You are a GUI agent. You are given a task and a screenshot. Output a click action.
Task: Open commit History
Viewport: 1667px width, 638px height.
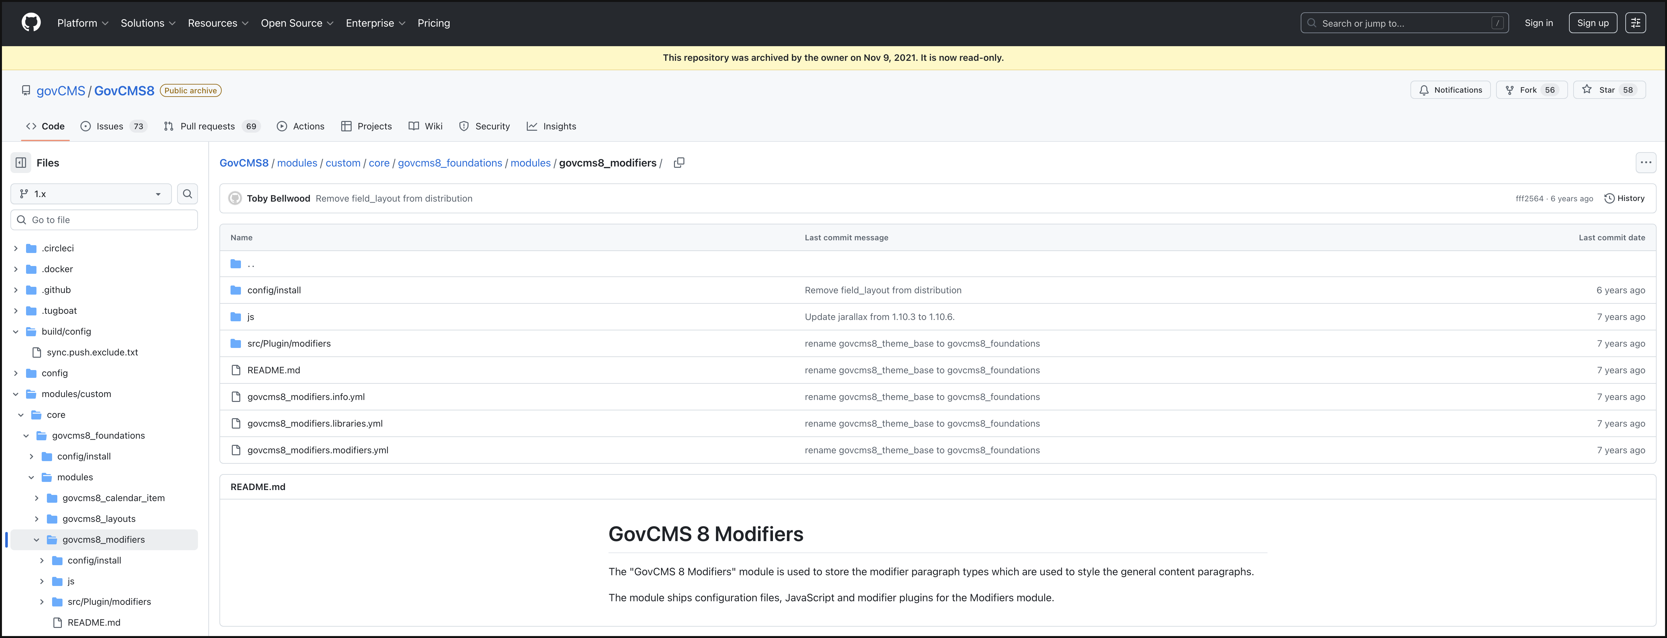click(x=1624, y=198)
